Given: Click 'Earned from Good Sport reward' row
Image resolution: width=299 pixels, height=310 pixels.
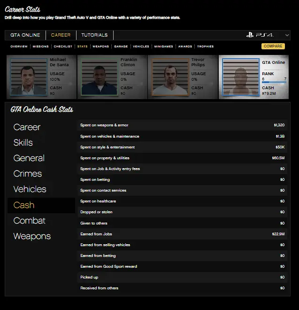Looking at the screenshot, I should (x=183, y=266).
